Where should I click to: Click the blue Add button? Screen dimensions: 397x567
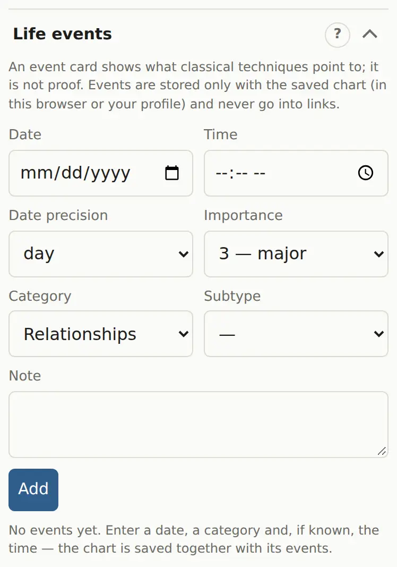(33, 489)
